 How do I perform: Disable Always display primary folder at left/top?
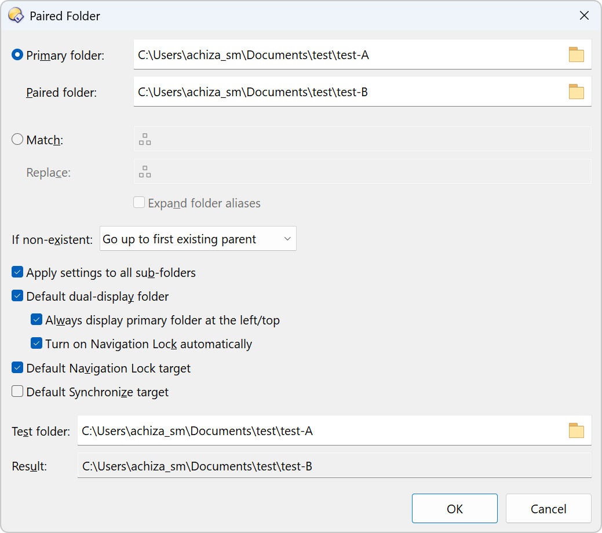[x=37, y=320]
